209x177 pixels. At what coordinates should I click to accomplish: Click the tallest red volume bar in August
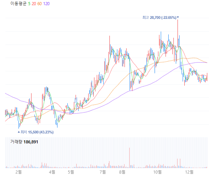pos(130,158)
